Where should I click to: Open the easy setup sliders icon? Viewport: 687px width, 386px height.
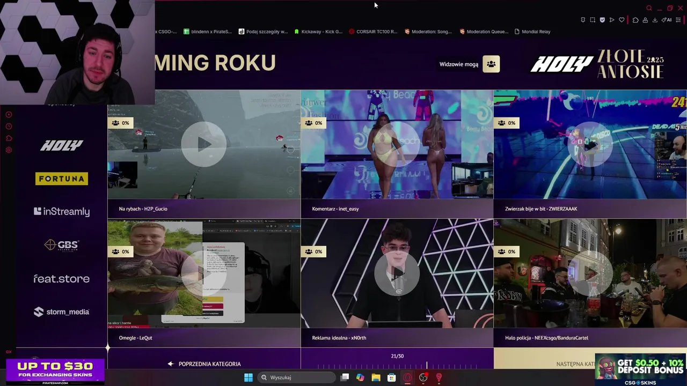(678, 20)
